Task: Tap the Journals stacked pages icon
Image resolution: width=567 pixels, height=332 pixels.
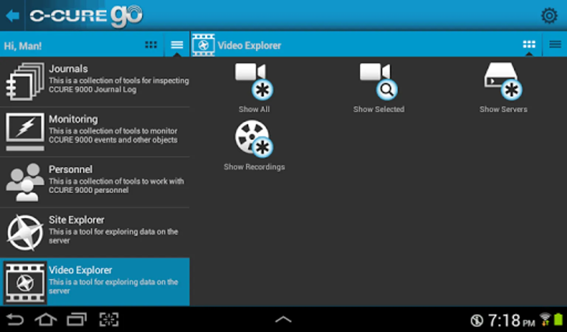Action: [25, 82]
